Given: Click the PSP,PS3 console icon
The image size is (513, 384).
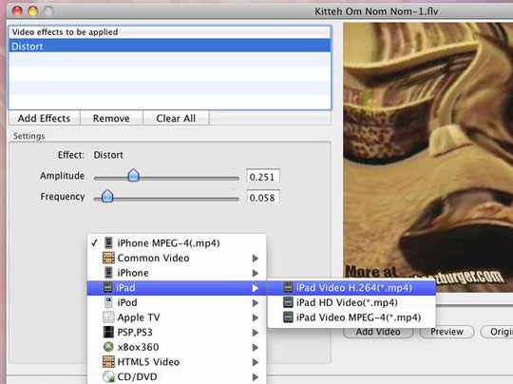Looking at the screenshot, I should coord(108,333).
